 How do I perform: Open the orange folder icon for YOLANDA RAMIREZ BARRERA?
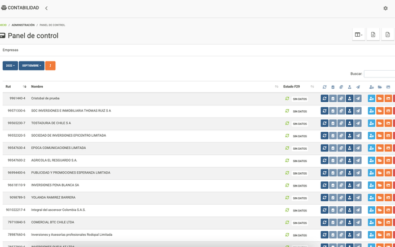coord(380,198)
